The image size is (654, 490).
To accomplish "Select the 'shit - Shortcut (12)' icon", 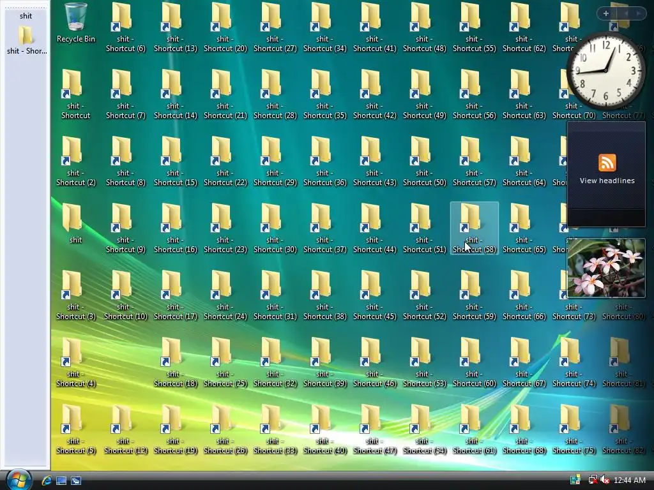I will pyautogui.click(x=126, y=429).
